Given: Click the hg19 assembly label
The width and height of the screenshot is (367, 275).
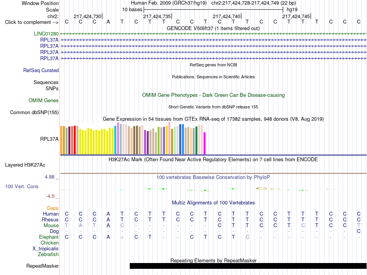Looking at the screenshot, I should pos(292,10).
